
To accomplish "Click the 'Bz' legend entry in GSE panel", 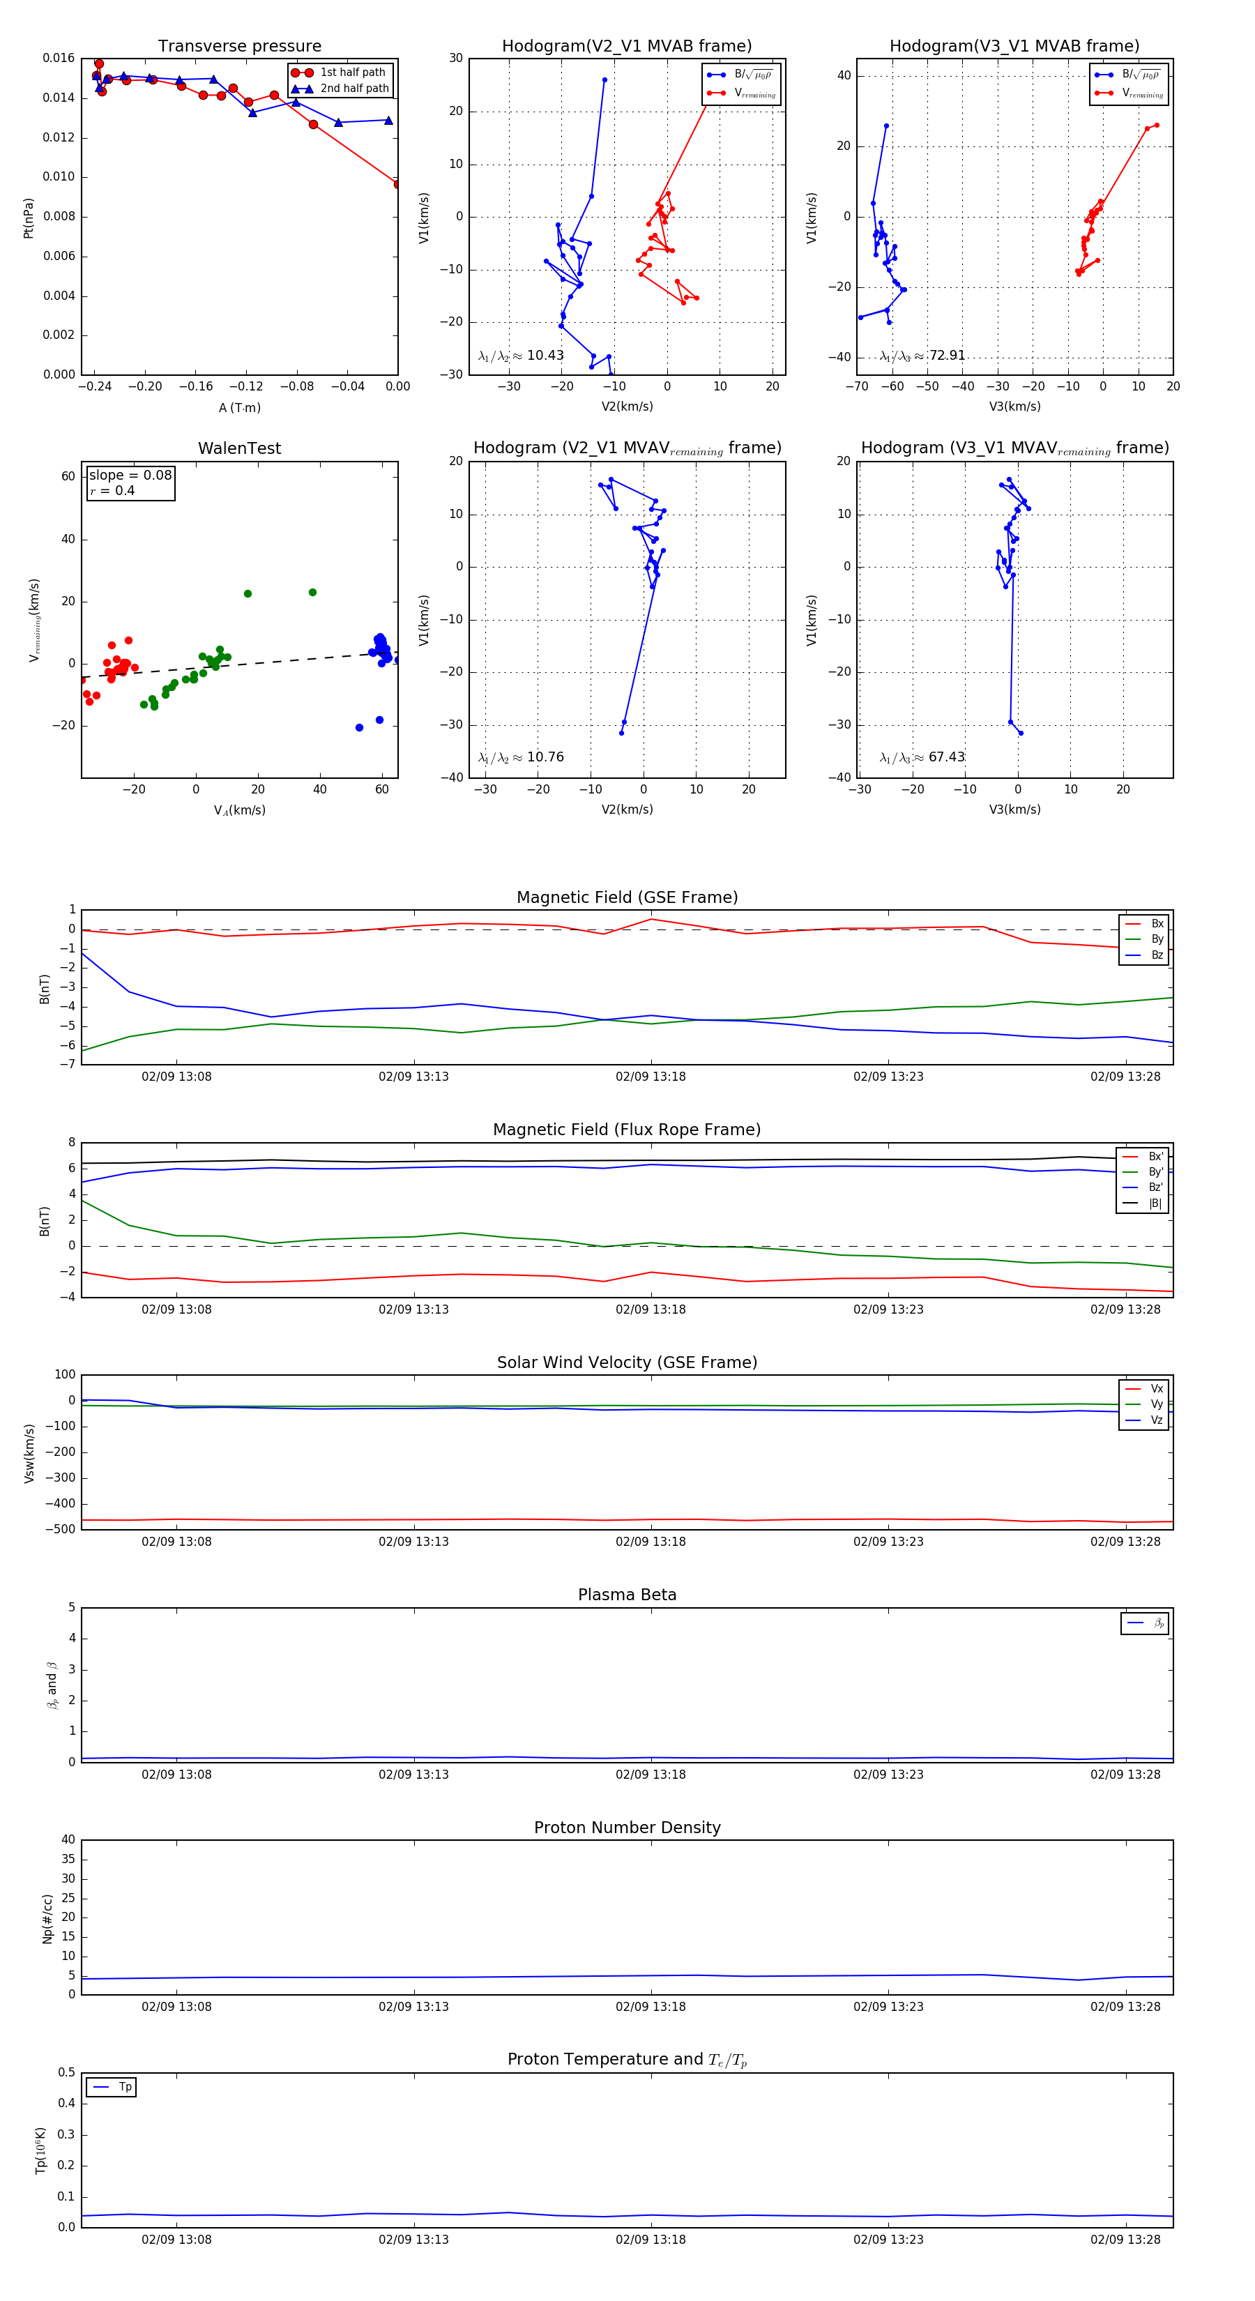I will 1145,956.
